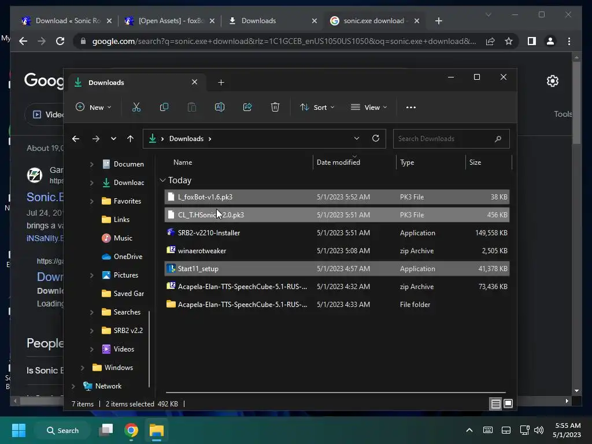Click the Copy icon in Explorer toolbar
The image size is (592, 444).
(164, 107)
